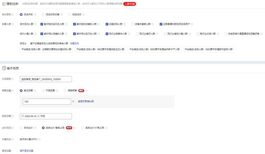Expand 展开更多设置 section
The image size is (265, 154).
point(26,151)
